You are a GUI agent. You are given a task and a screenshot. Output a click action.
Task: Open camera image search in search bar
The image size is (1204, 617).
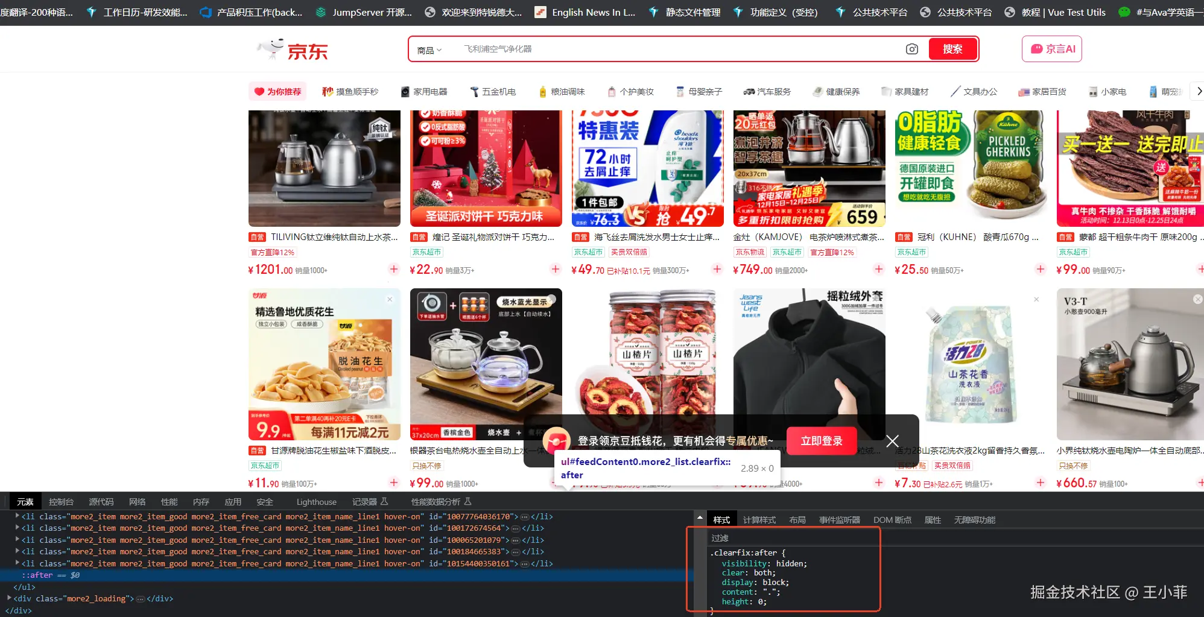pyautogui.click(x=912, y=49)
